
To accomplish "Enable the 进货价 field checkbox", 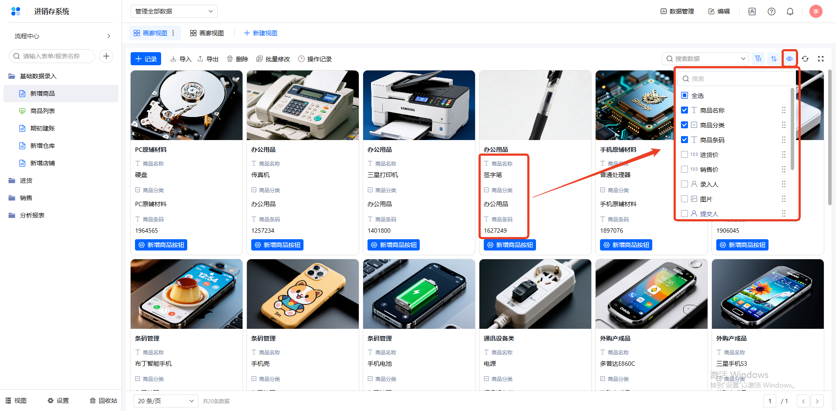I will pos(684,155).
